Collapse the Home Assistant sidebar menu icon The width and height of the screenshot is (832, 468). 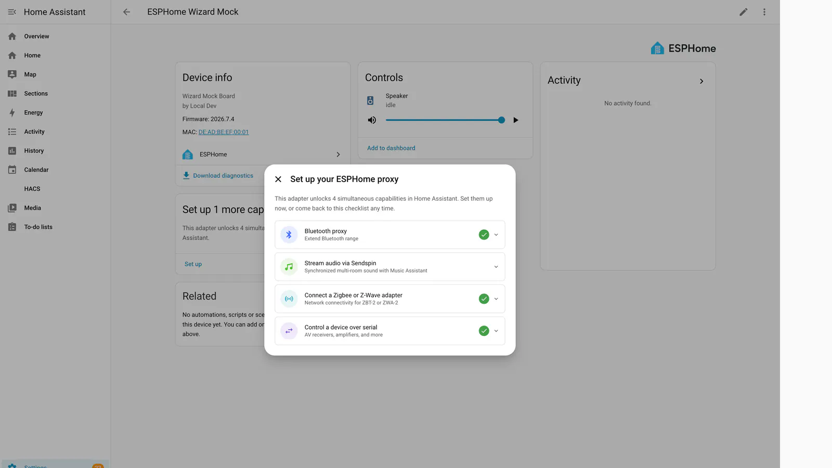(12, 12)
